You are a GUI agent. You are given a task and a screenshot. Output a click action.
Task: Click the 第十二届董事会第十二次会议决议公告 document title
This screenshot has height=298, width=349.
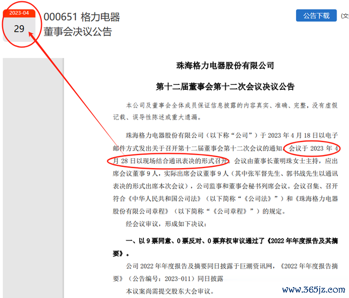(225, 86)
